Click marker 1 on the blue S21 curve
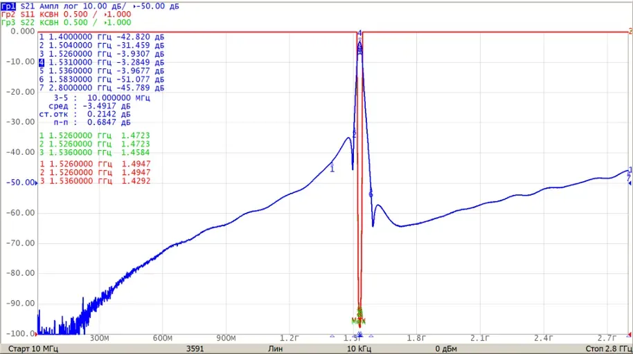The height and width of the screenshot is (354, 633). [x=332, y=168]
